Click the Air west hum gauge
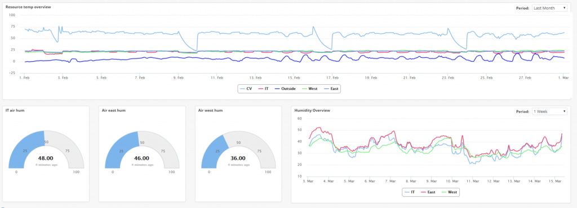Screen dimensions: 577x208 pyautogui.click(x=238, y=150)
